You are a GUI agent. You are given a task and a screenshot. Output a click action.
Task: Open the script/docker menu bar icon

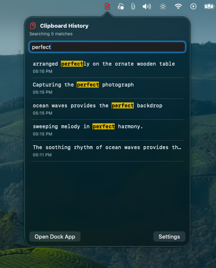click(x=121, y=7)
